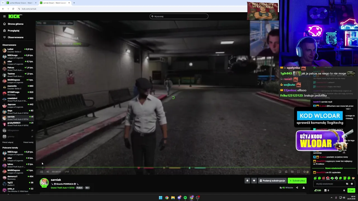Open File Explorer from the taskbar
Viewport: 358px width, 201px height.
coord(173,198)
